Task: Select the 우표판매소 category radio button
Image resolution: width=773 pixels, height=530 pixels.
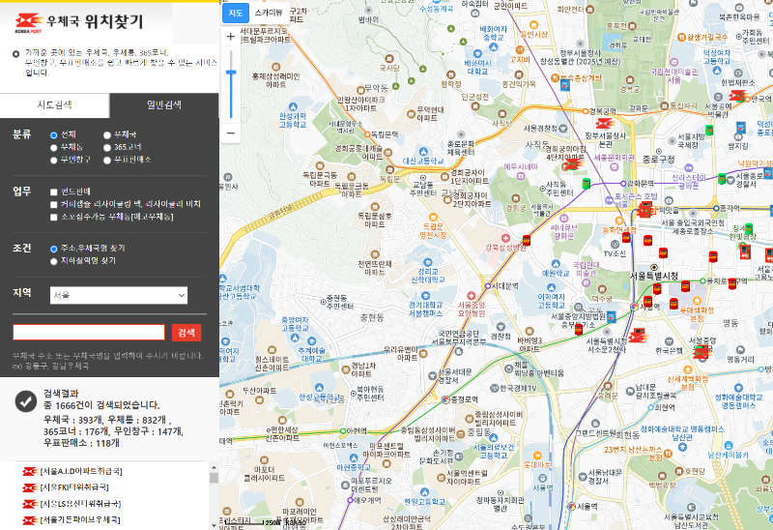Action: (x=107, y=160)
